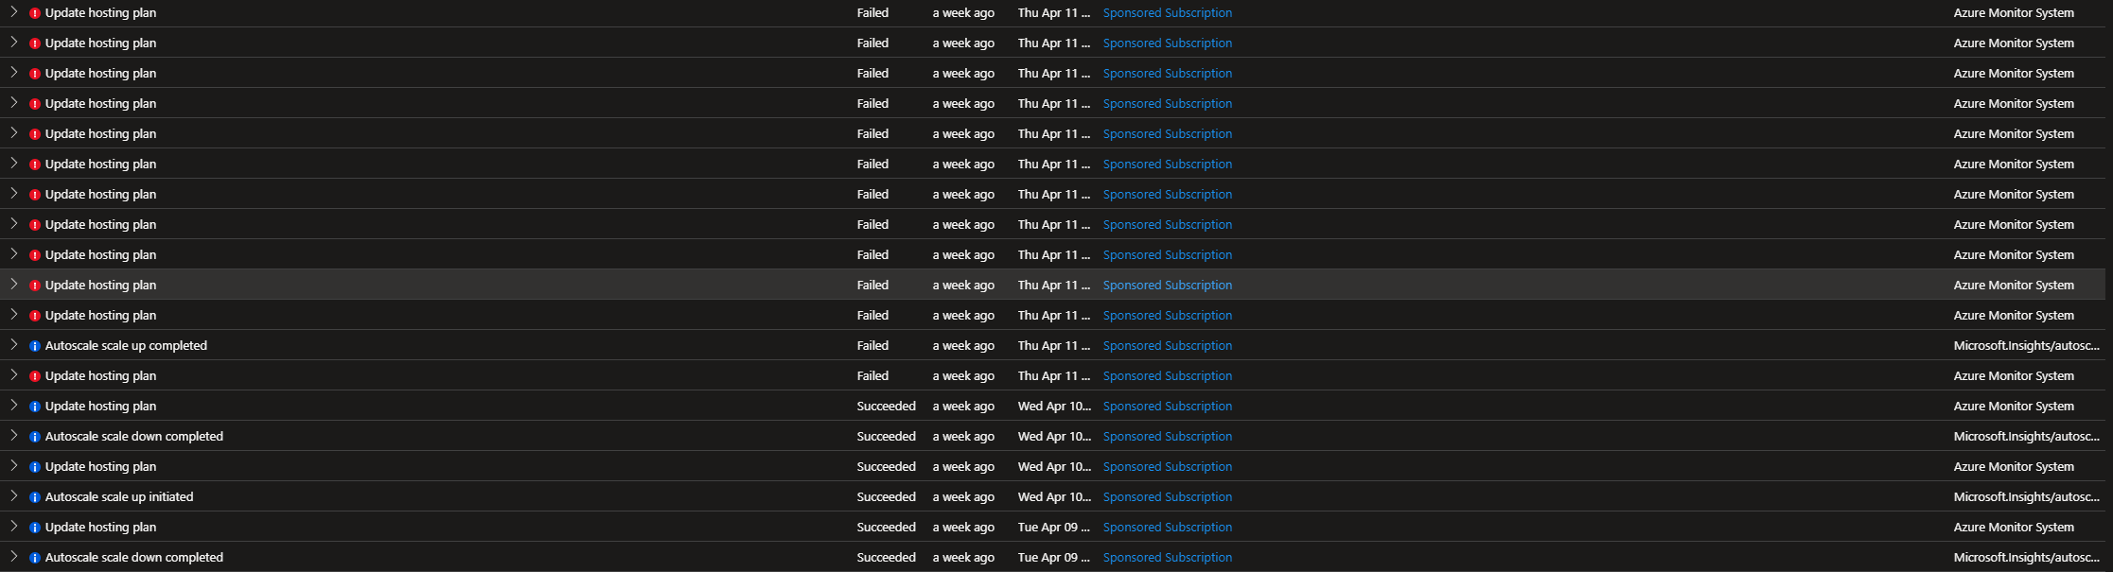The height and width of the screenshot is (572, 2113).
Task: Click info icon beside "Autoscale scale up completed"
Action: pyautogui.click(x=35, y=346)
